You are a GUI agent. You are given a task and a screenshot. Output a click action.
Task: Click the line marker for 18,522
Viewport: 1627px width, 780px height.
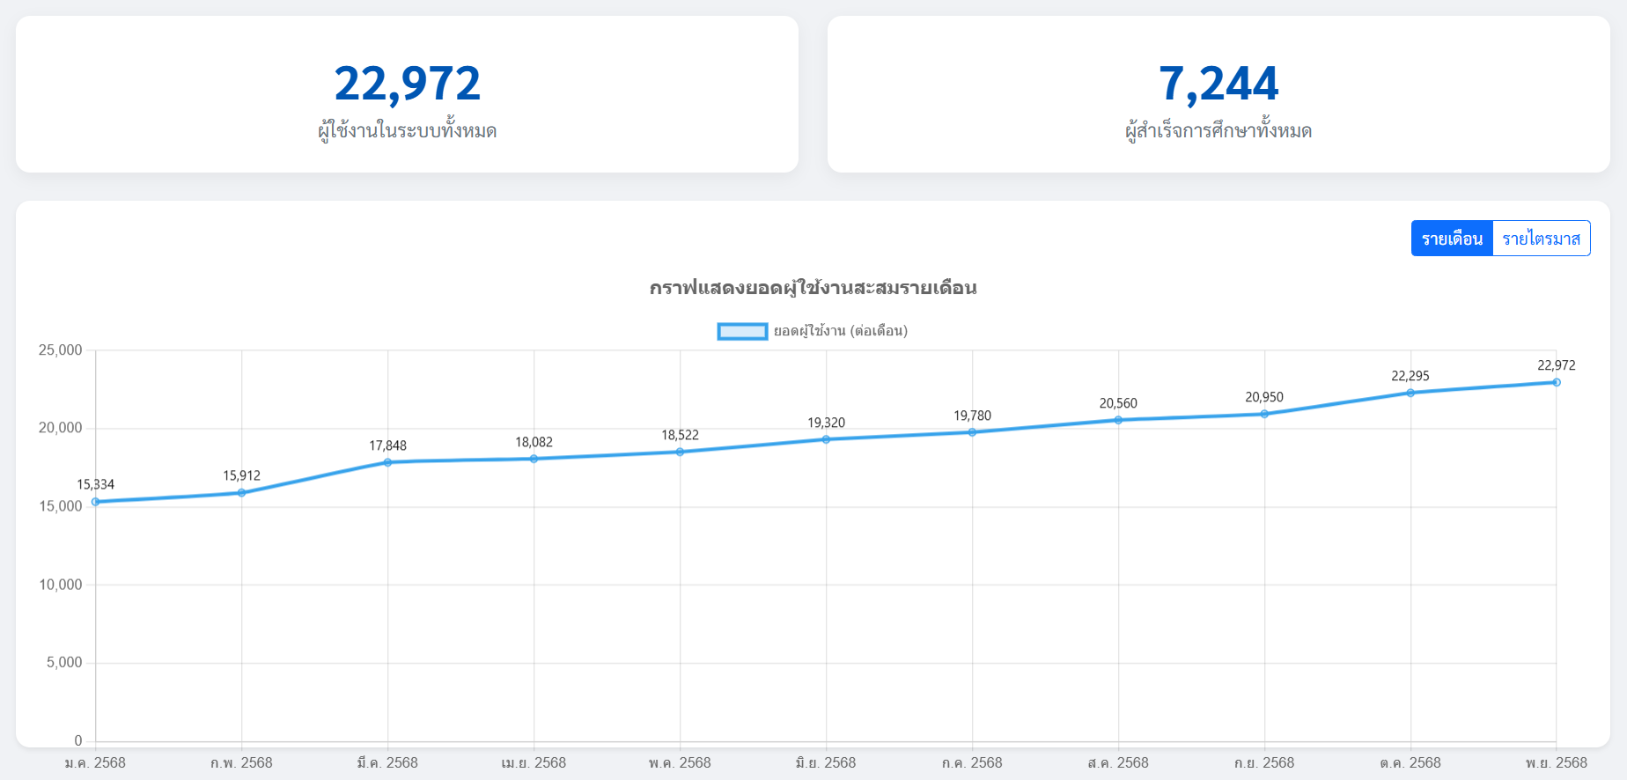click(680, 452)
